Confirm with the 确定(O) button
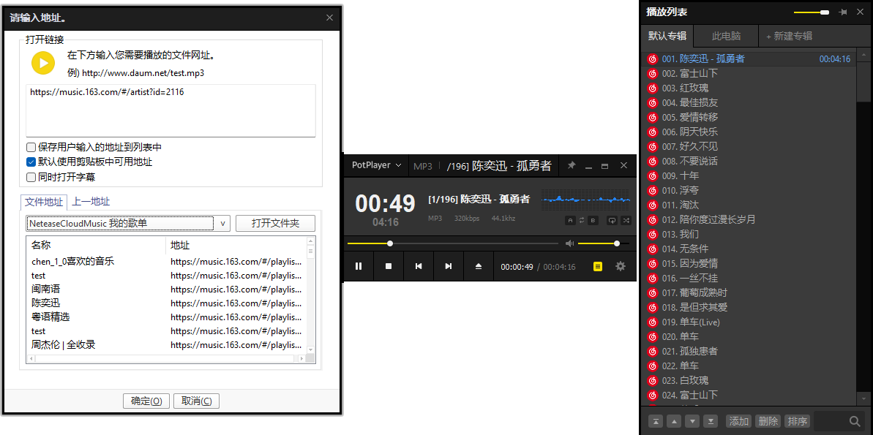Screen dimensions: 873x435 pos(146,401)
